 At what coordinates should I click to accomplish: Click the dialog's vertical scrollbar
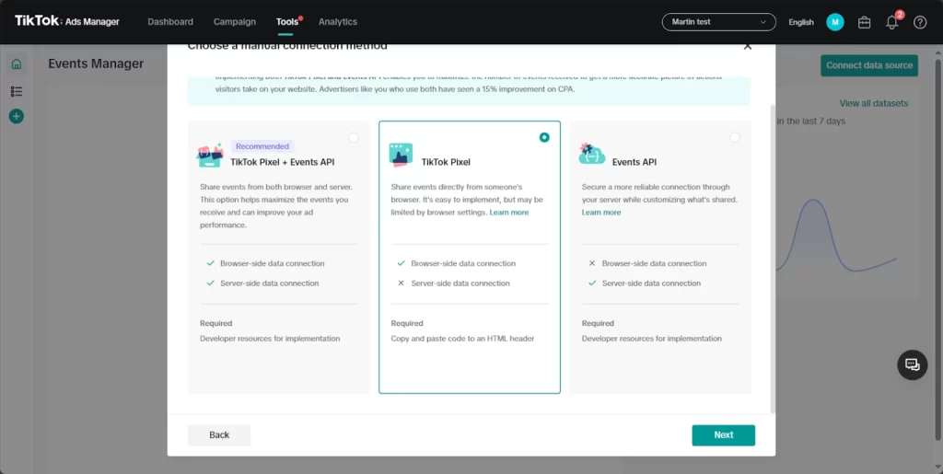tap(773, 259)
